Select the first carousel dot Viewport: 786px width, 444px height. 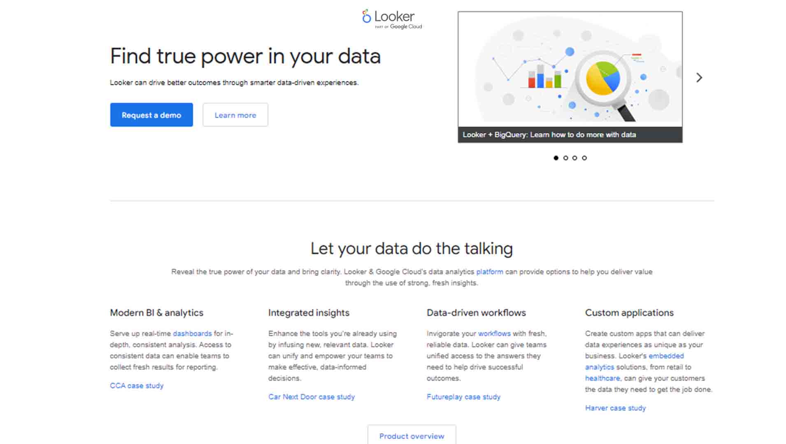(x=556, y=158)
